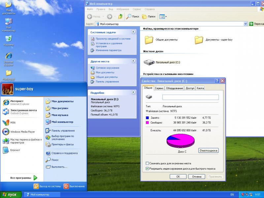
Task: Go up one folder level
Action: click(x=120, y=16)
